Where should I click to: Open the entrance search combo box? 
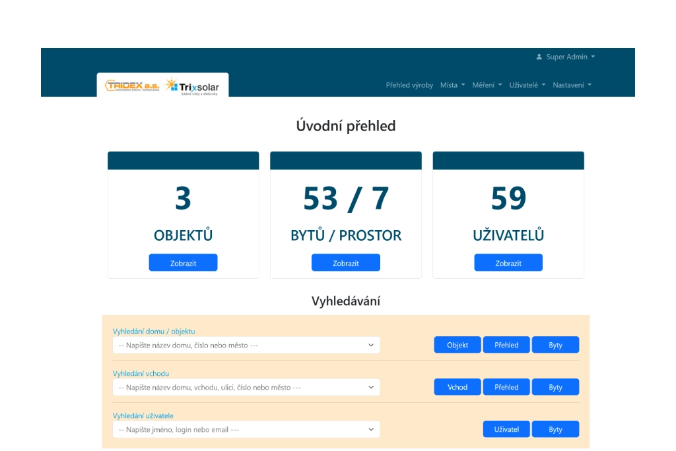click(246, 387)
